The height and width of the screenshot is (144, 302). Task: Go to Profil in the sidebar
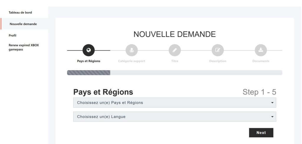[x=13, y=35]
